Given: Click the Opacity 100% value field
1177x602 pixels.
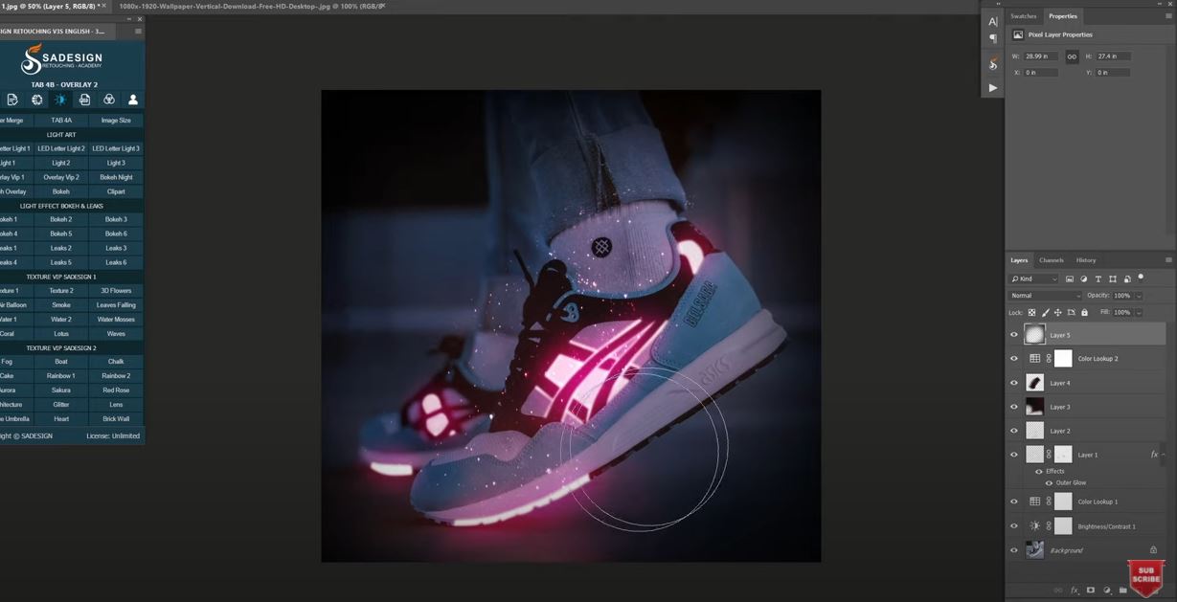Looking at the screenshot, I should (1122, 296).
